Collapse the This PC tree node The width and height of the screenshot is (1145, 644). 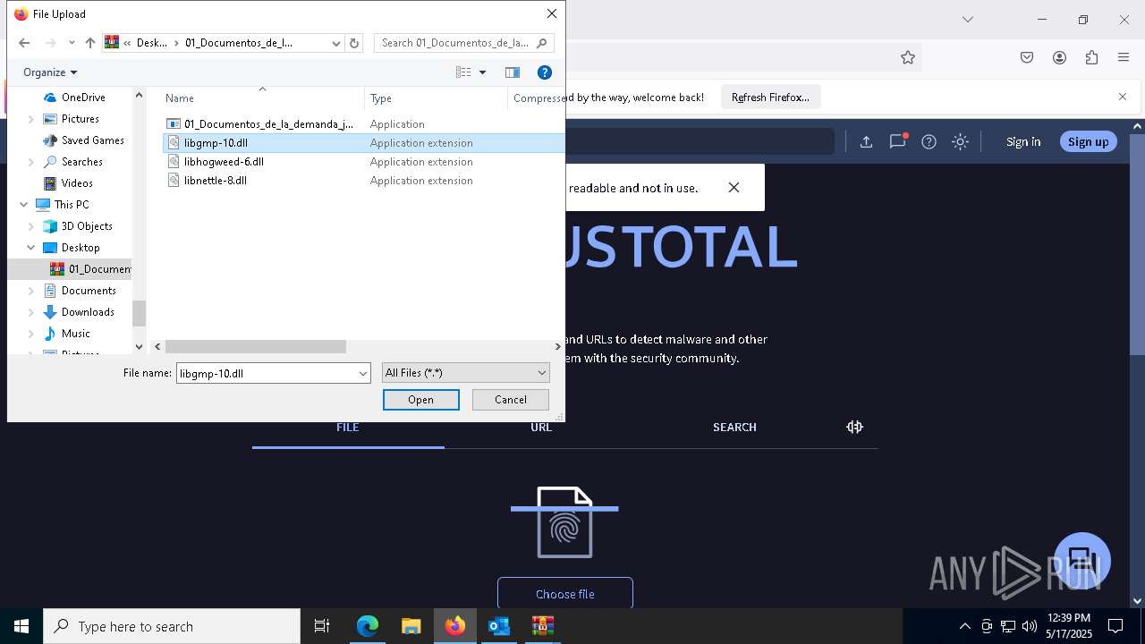[23, 205]
